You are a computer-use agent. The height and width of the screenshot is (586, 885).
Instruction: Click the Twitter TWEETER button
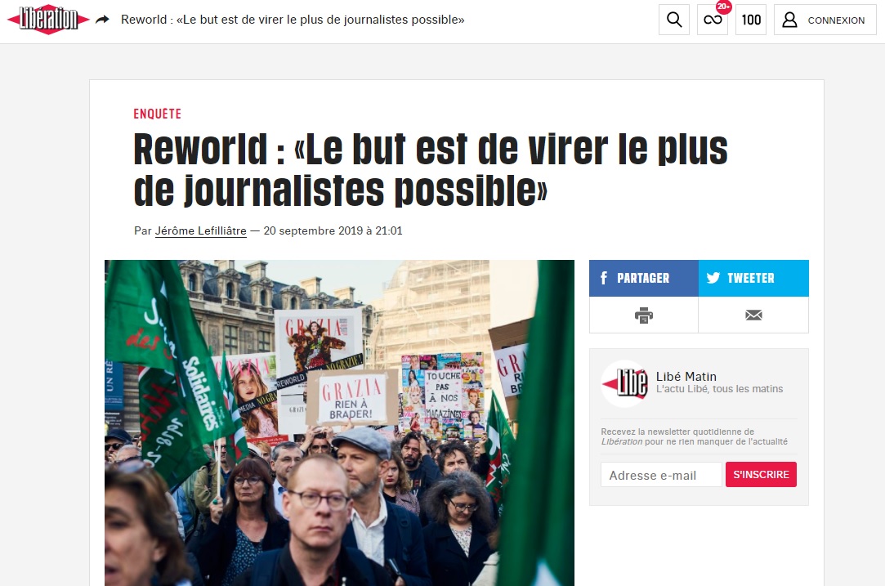click(753, 279)
